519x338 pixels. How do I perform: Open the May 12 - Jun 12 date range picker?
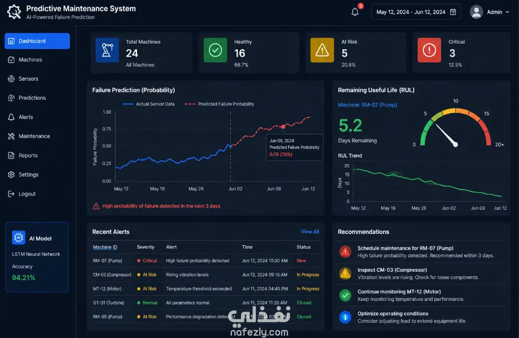(416, 12)
